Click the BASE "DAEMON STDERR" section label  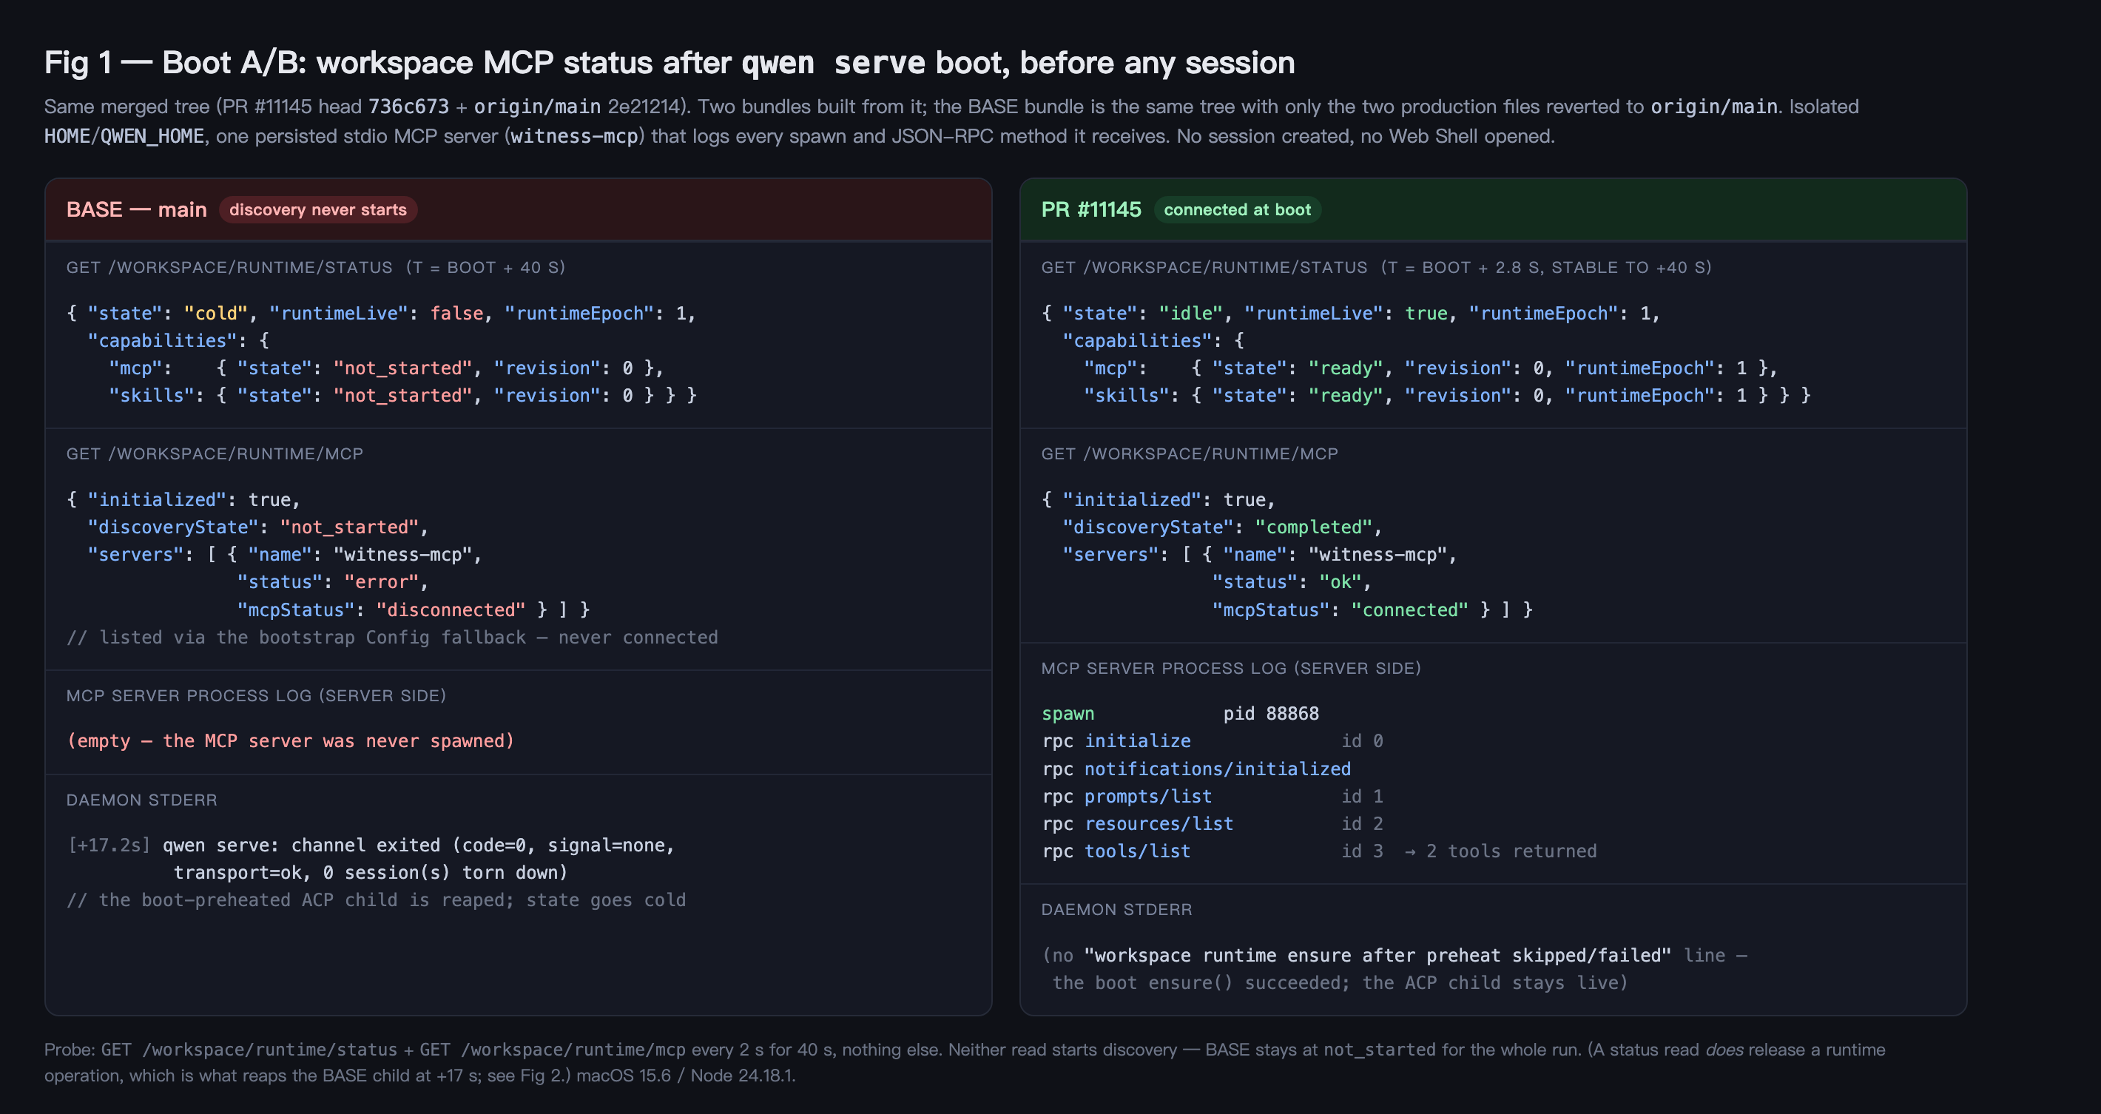(142, 800)
